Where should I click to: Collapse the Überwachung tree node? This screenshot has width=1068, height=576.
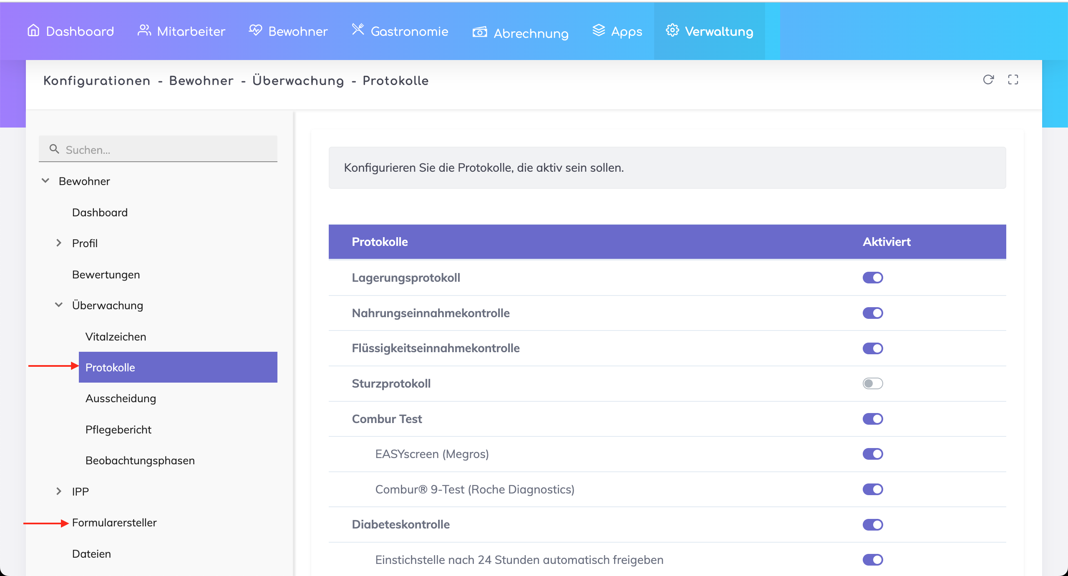[59, 305]
